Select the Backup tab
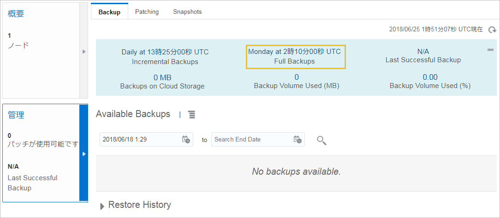Viewport: 500px width, 218px height. coord(109,12)
